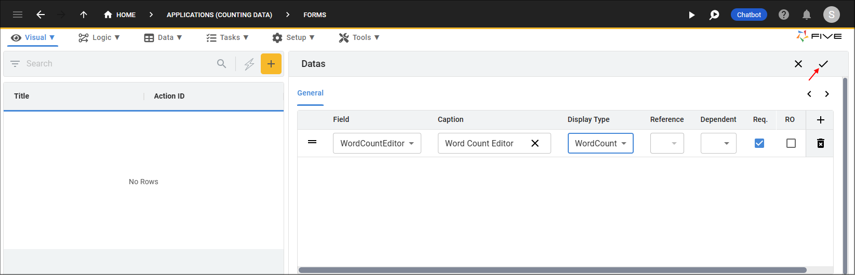This screenshot has height=275, width=855.
Task: Click the back arrow in top bar
Action: (41, 15)
